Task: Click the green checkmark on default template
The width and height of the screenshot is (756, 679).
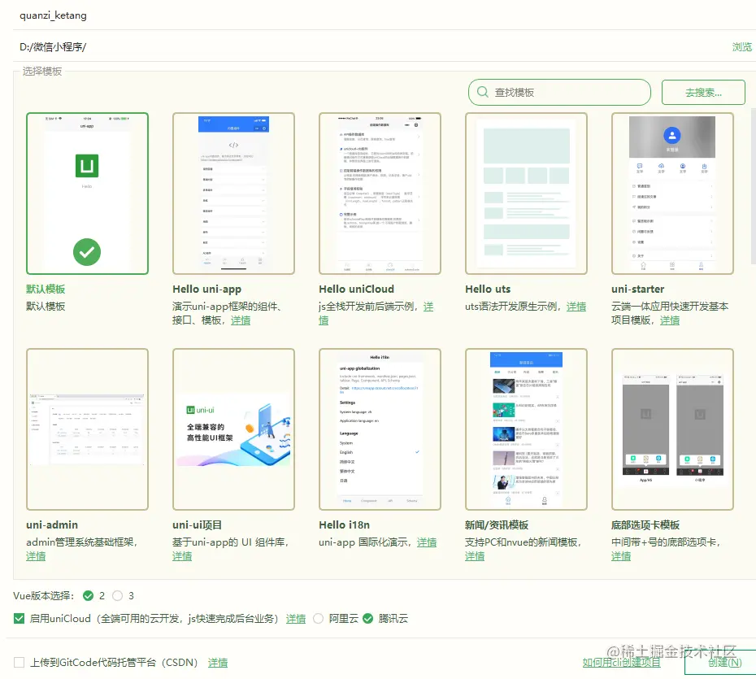Action: (87, 252)
